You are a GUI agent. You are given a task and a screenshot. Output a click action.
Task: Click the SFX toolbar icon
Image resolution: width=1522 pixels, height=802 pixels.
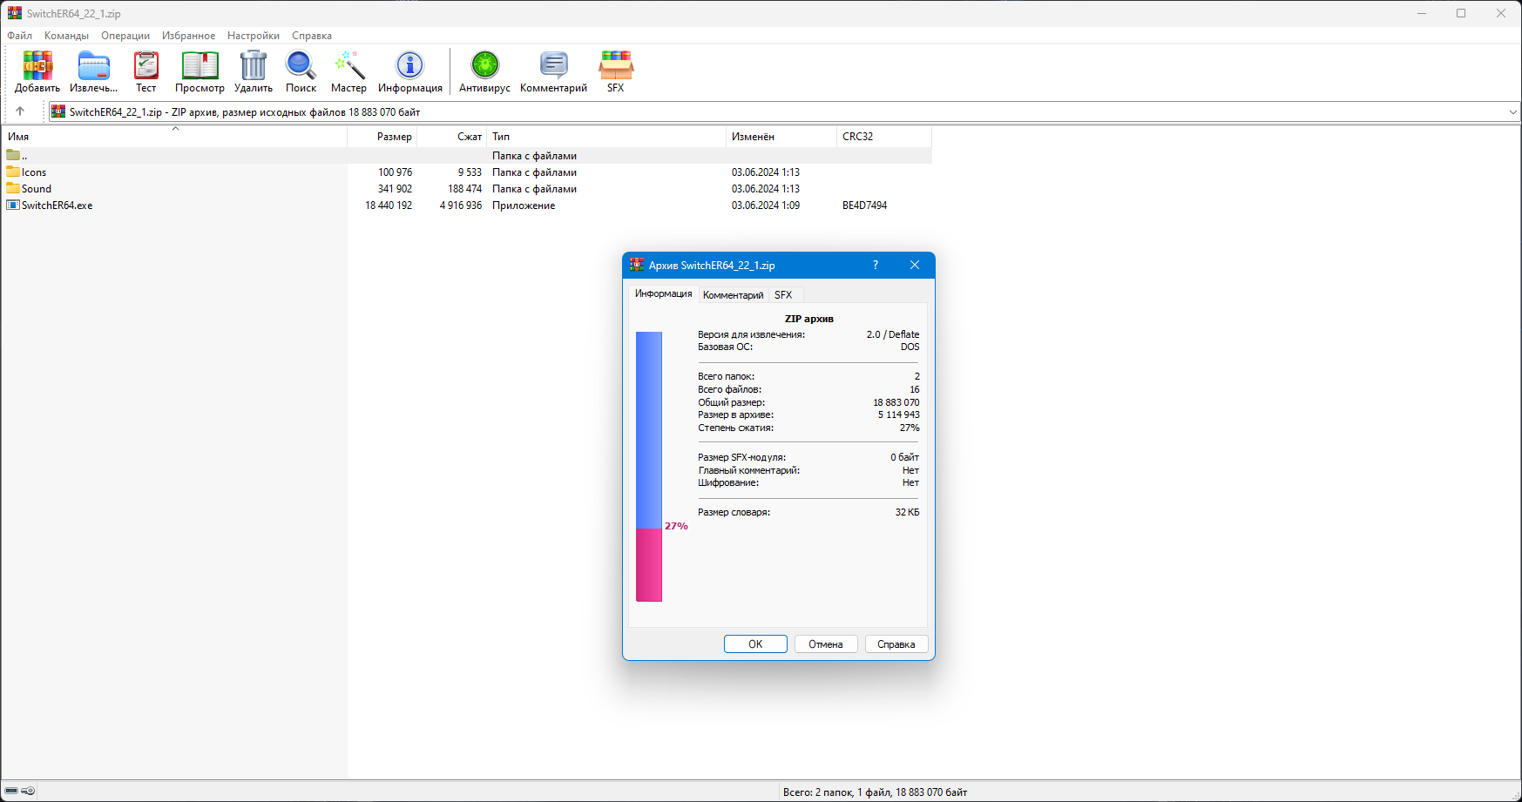click(x=616, y=65)
